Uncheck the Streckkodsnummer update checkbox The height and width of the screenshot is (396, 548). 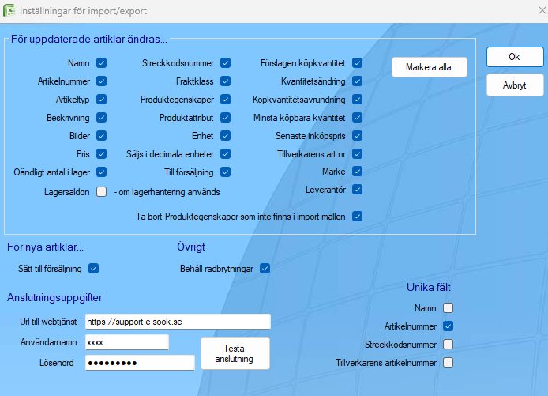click(225, 63)
